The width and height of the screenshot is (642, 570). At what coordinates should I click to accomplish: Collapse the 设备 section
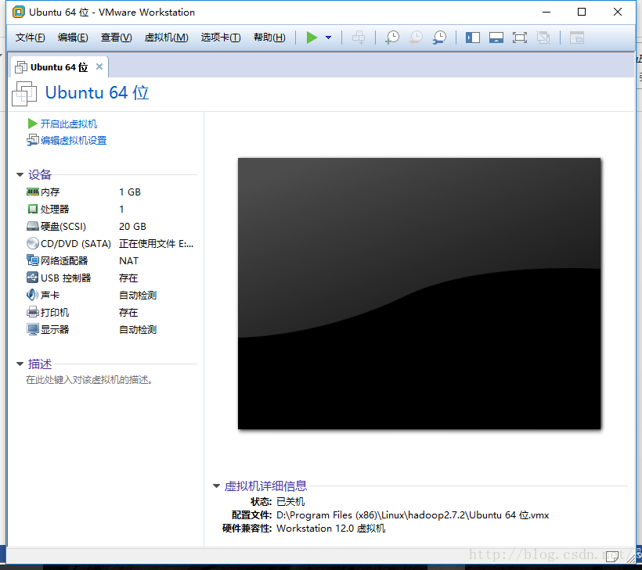coord(20,174)
